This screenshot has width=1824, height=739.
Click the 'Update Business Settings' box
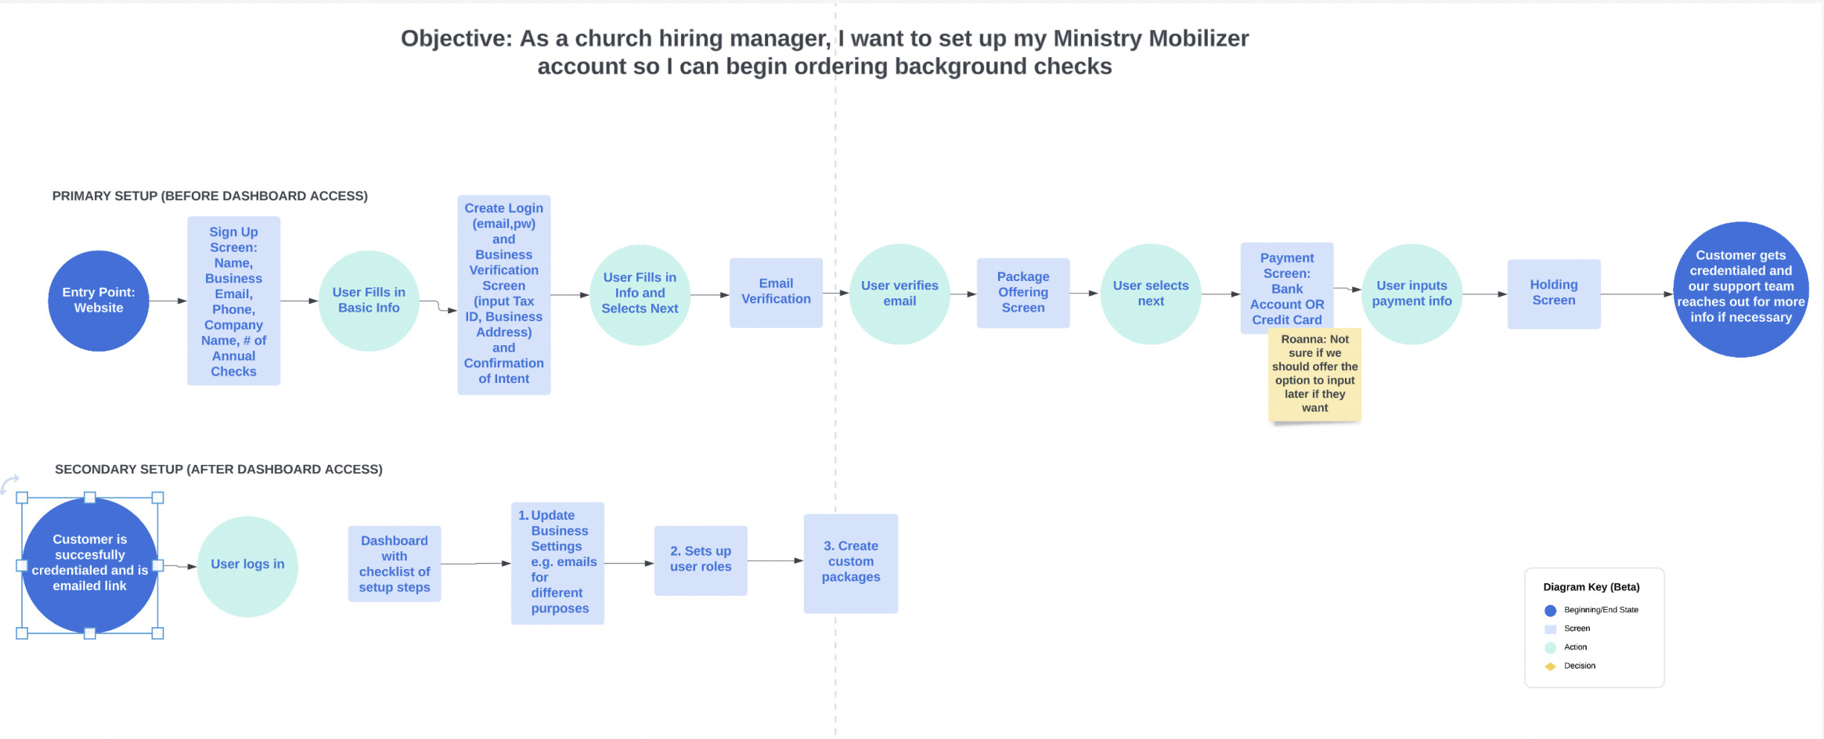(x=557, y=563)
